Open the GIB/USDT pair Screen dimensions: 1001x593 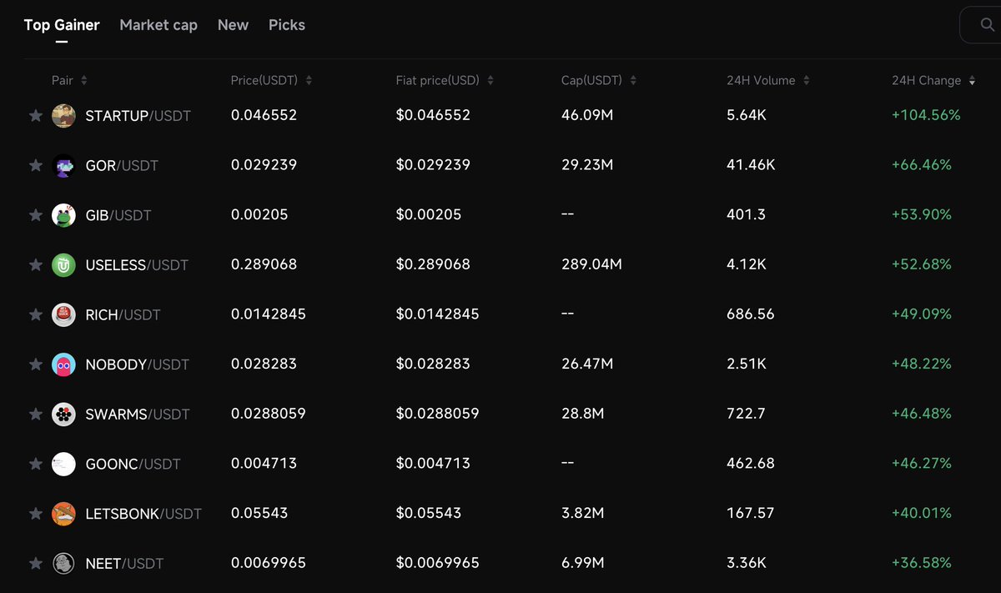tap(118, 215)
